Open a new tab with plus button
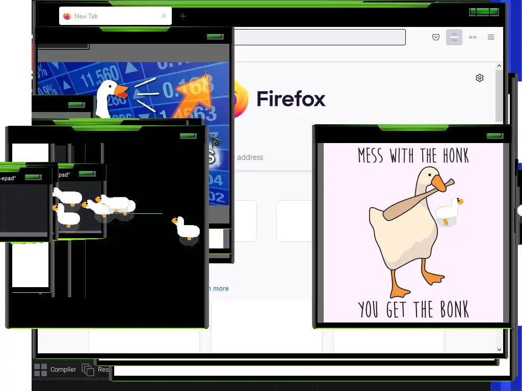The height and width of the screenshot is (391, 522). [183, 16]
